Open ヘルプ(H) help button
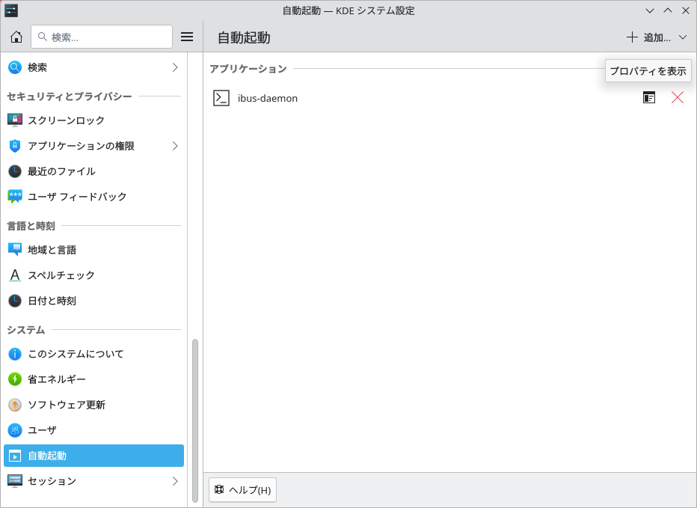 [x=243, y=490]
